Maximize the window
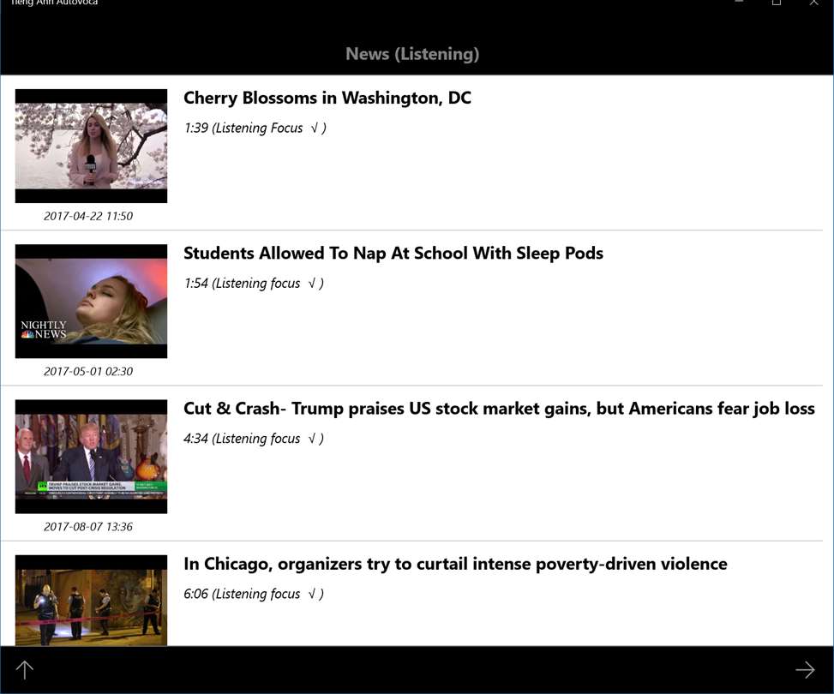Image resolution: width=834 pixels, height=694 pixels. 777,2
